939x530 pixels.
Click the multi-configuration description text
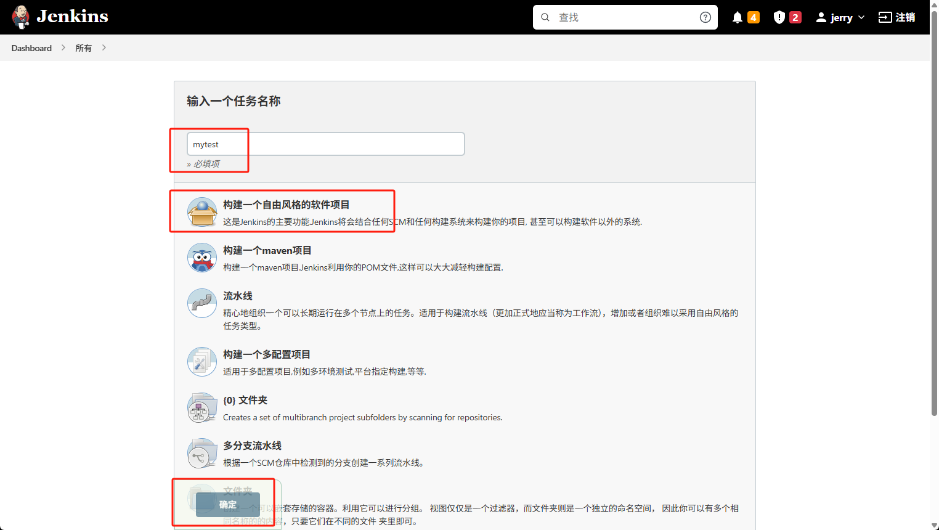pos(325,372)
